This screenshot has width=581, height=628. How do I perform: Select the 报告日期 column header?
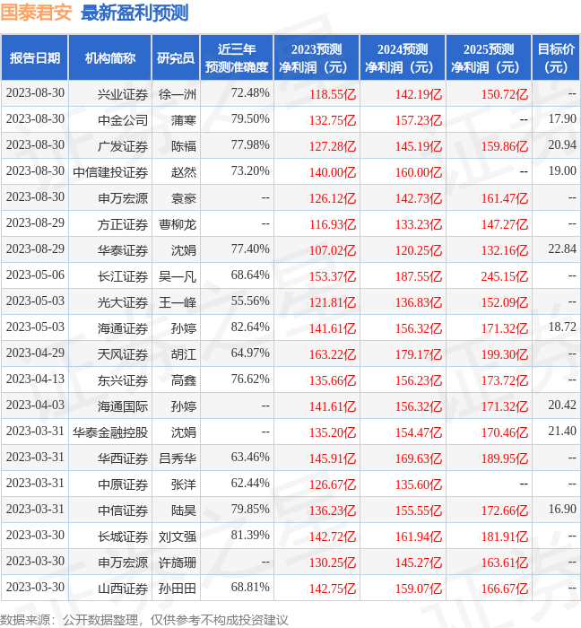pyautogui.click(x=35, y=58)
